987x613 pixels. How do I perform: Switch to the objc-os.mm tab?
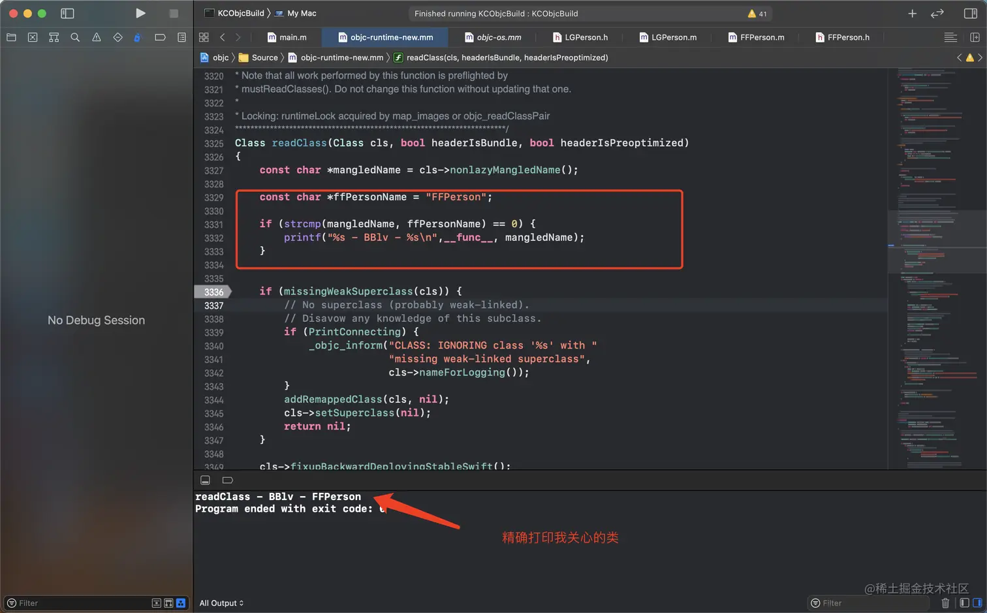pos(493,37)
